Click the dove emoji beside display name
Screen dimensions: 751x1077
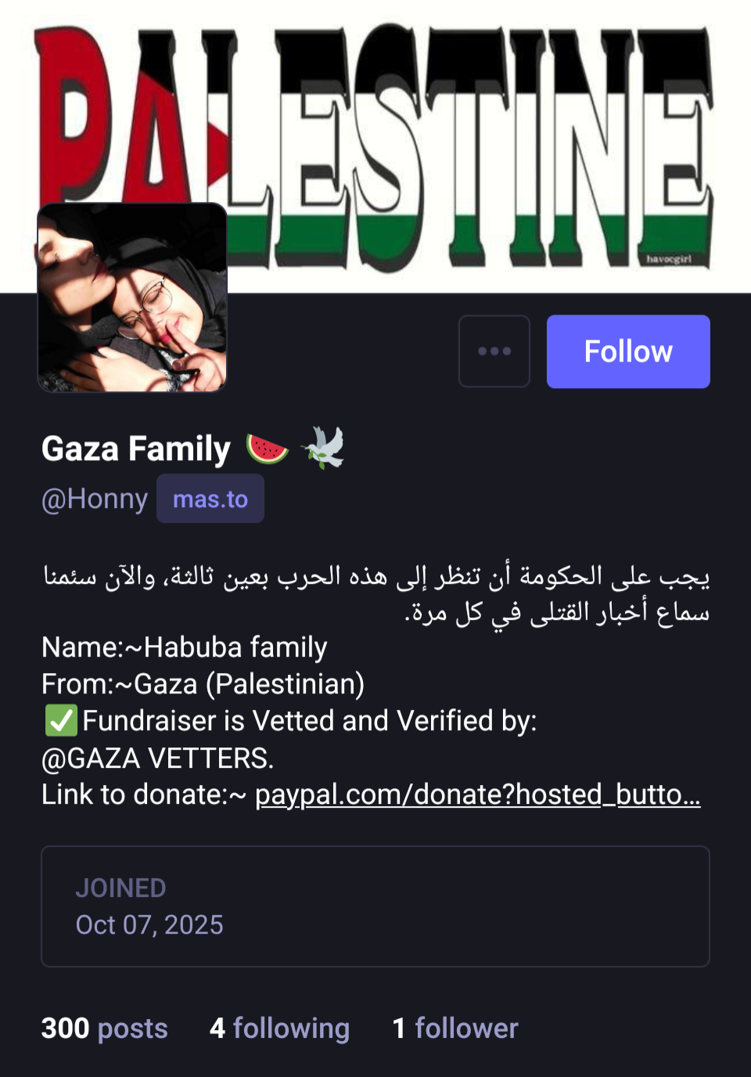click(x=322, y=448)
